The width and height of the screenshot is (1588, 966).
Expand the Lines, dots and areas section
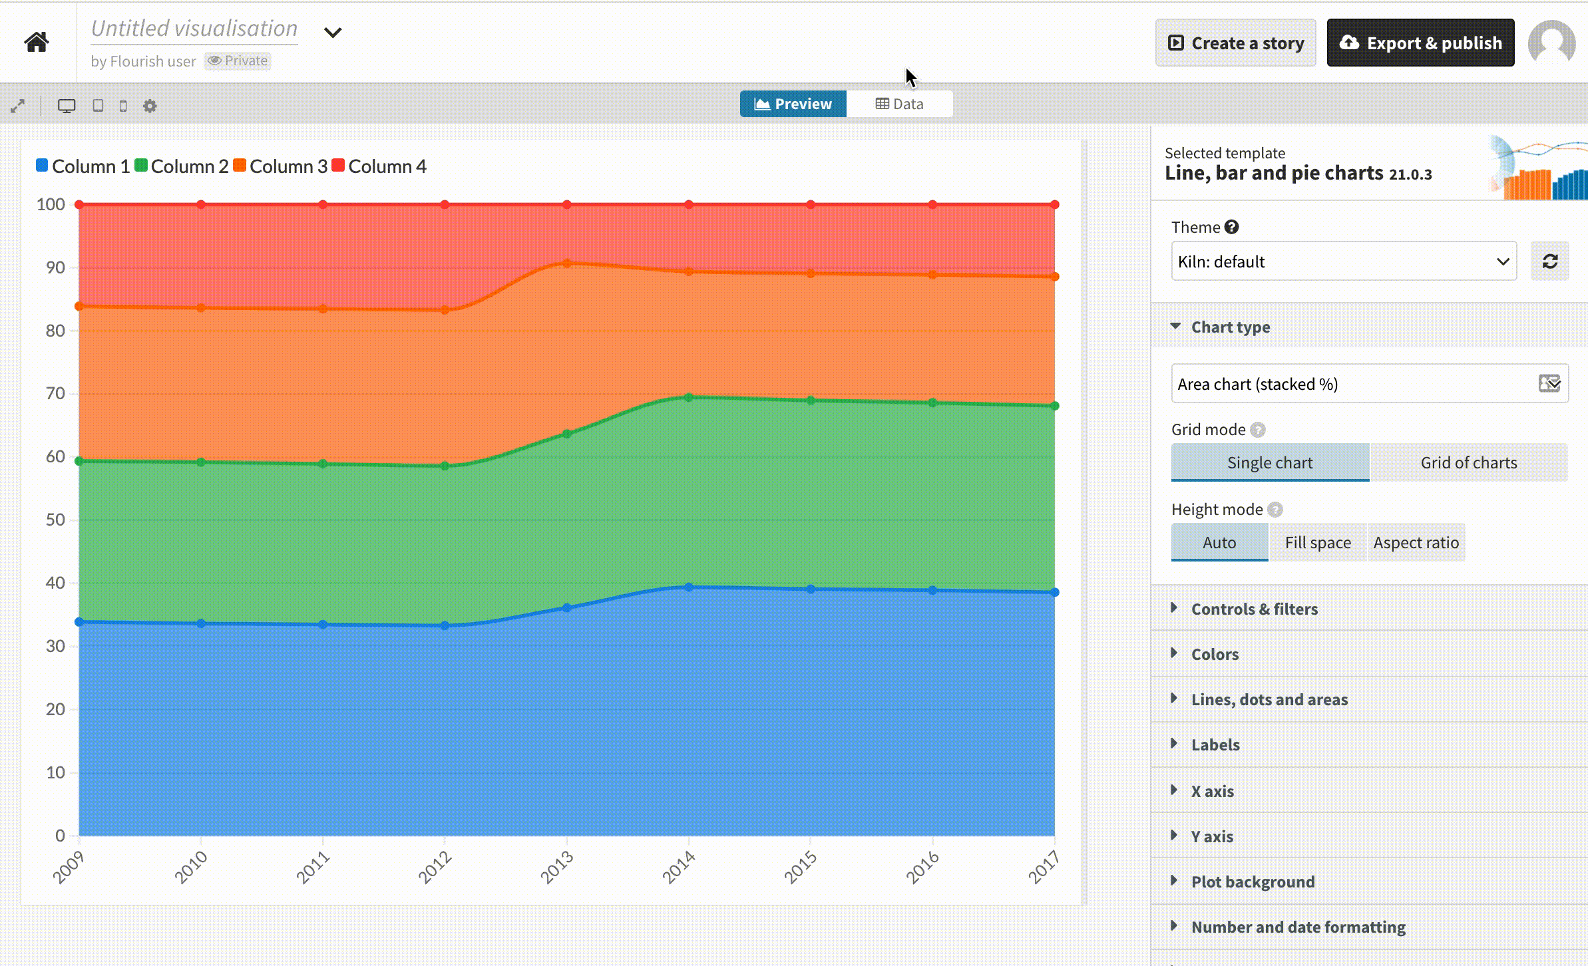1269,699
